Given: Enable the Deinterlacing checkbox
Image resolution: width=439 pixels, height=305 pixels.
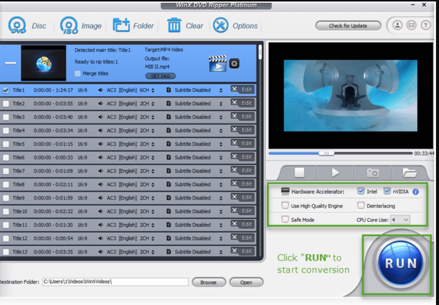Looking at the screenshot, I should [x=361, y=206].
